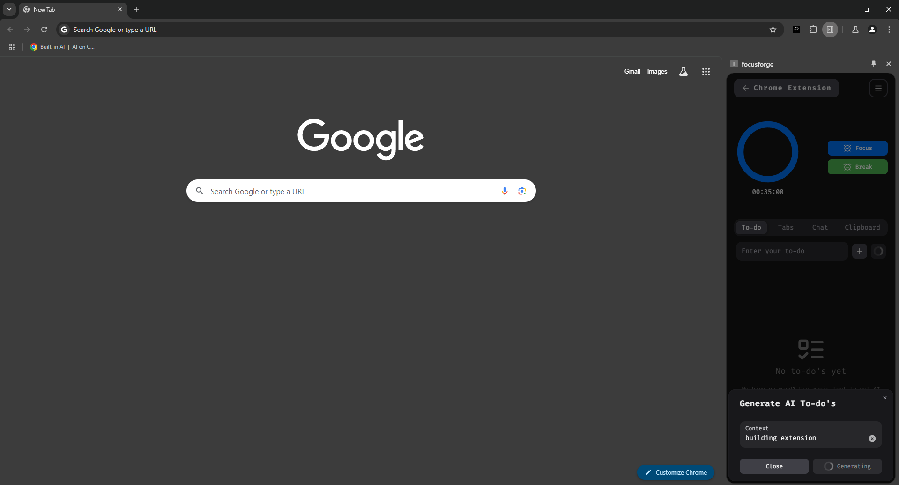This screenshot has height=485, width=899.
Task: Click the Customize Chrome button
Action: point(676,472)
